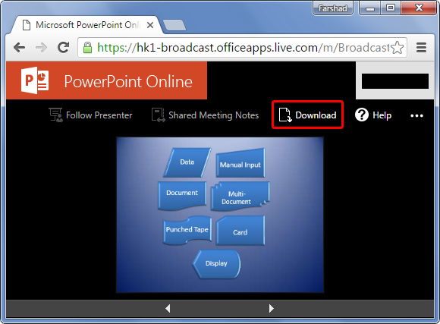Click the Follow Presenter icon
Image resolution: width=440 pixels, height=324 pixels.
click(56, 115)
